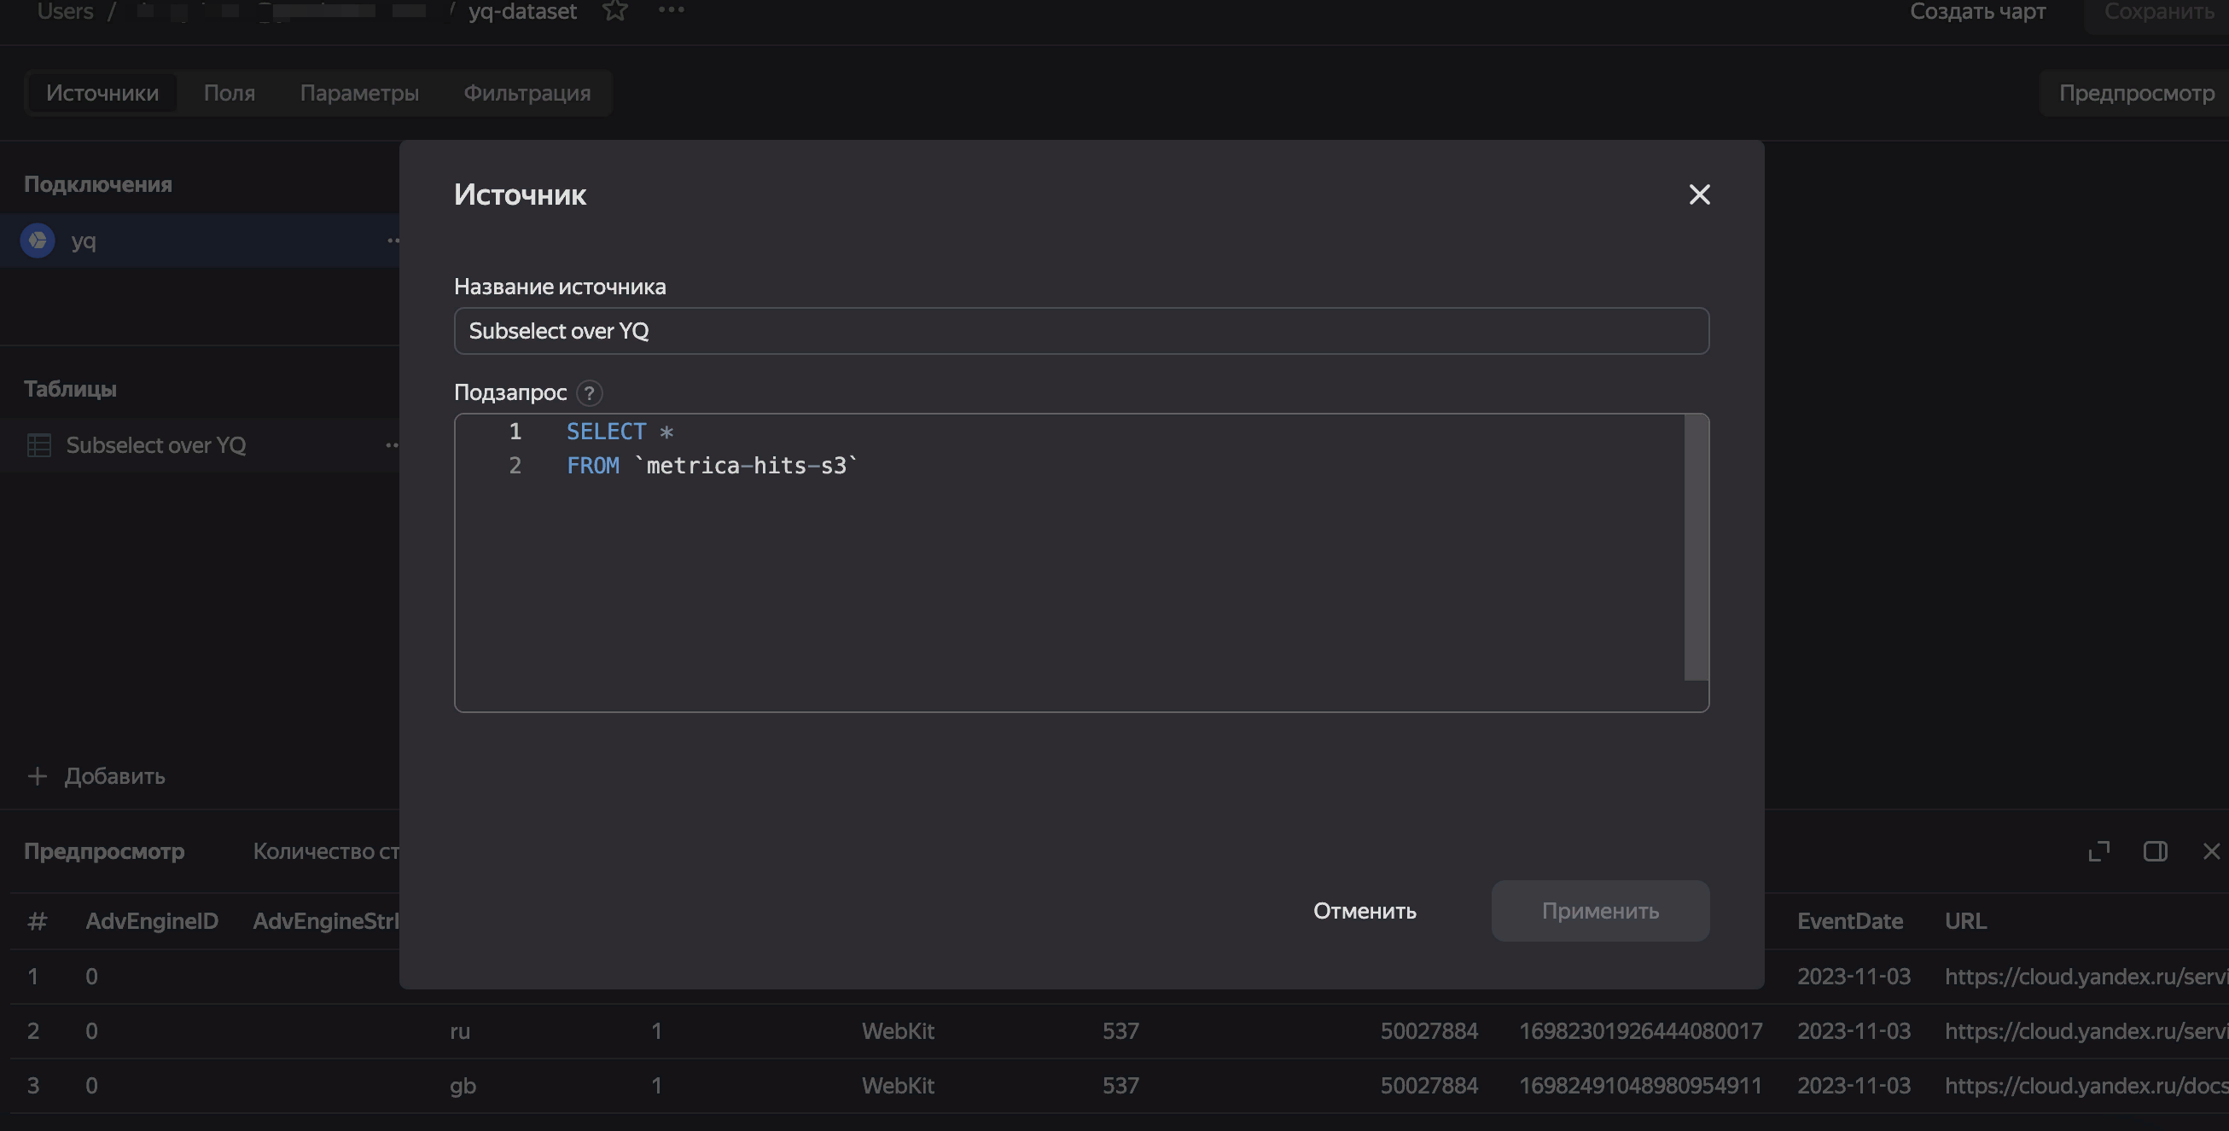Click the subquery editor vertical scrollbar
2229x1131 pixels.
click(1695, 548)
